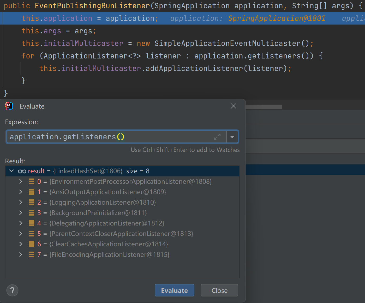This screenshot has width=365, height=303.
Task: Click element icon of LoggingApplicationListener row
Action: [x=32, y=202]
